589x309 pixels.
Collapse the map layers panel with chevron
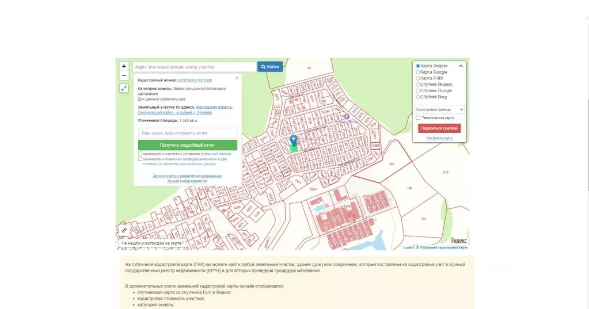click(461, 66)
